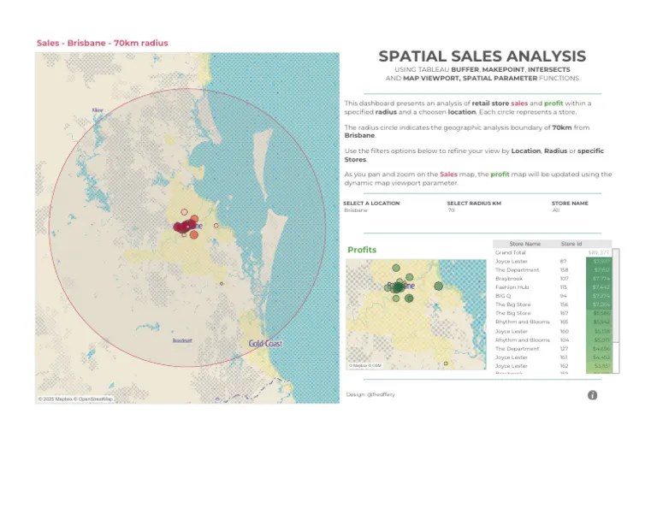
Task: Click the Gold Coast label on Sales map
Action: (x=265, y=344)
